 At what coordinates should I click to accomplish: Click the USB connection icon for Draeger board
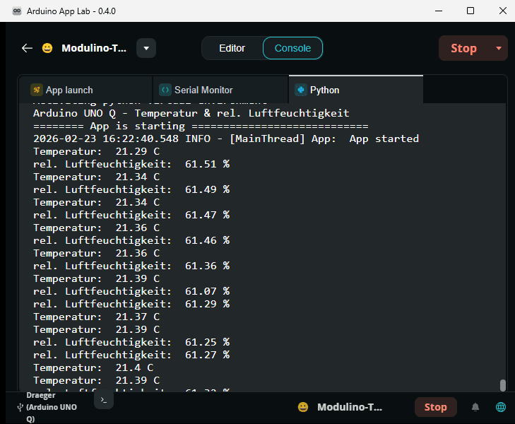(x=20, y=407)
